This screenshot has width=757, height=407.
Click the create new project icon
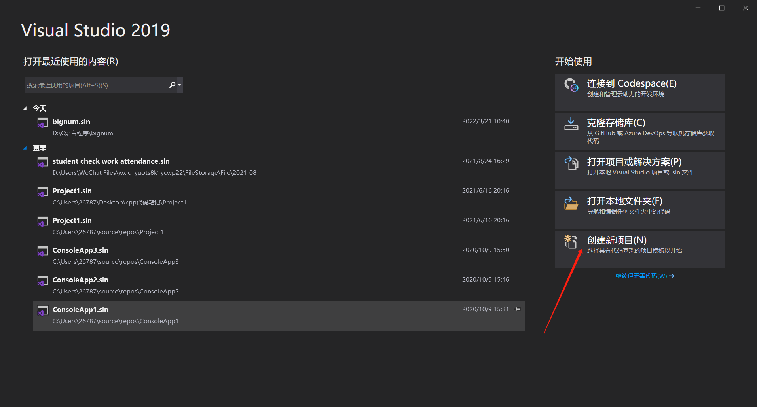tap(571, 242)
